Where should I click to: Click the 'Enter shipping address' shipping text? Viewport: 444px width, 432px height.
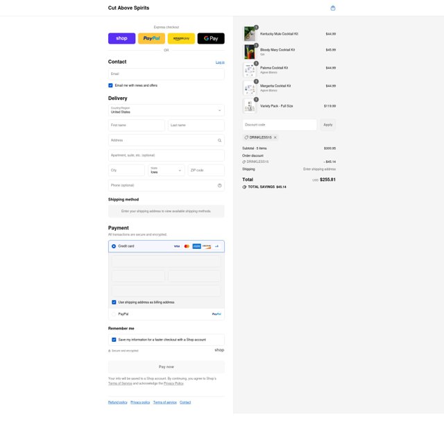coord(319,169)
